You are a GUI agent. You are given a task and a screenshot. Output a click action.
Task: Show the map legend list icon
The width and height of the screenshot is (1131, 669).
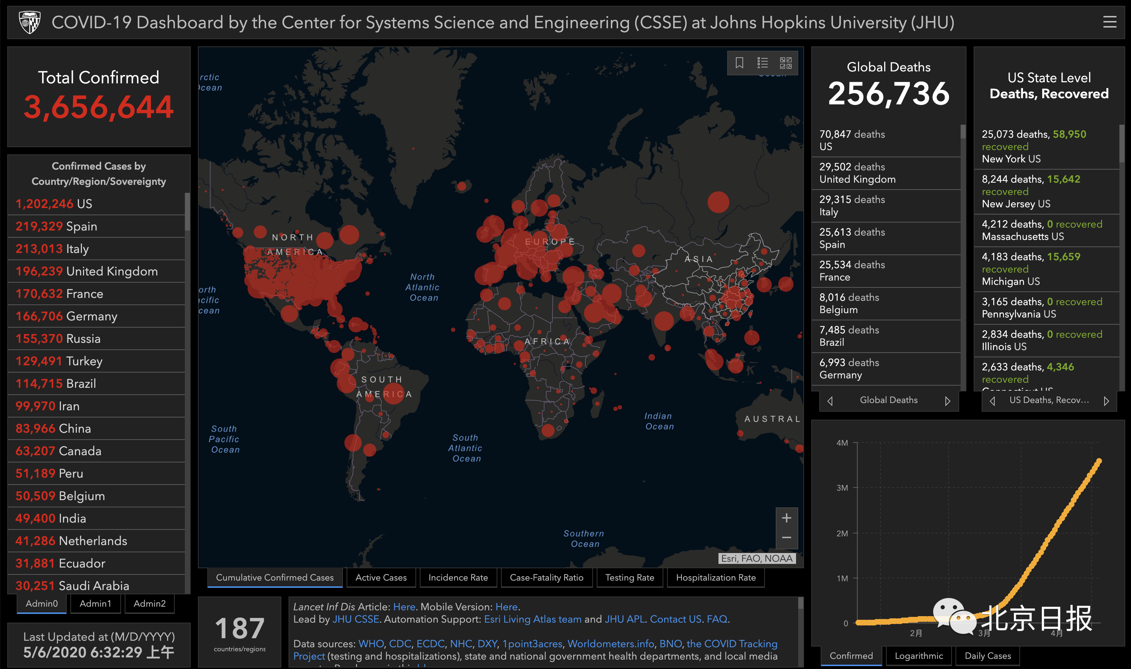pos(763,63)
